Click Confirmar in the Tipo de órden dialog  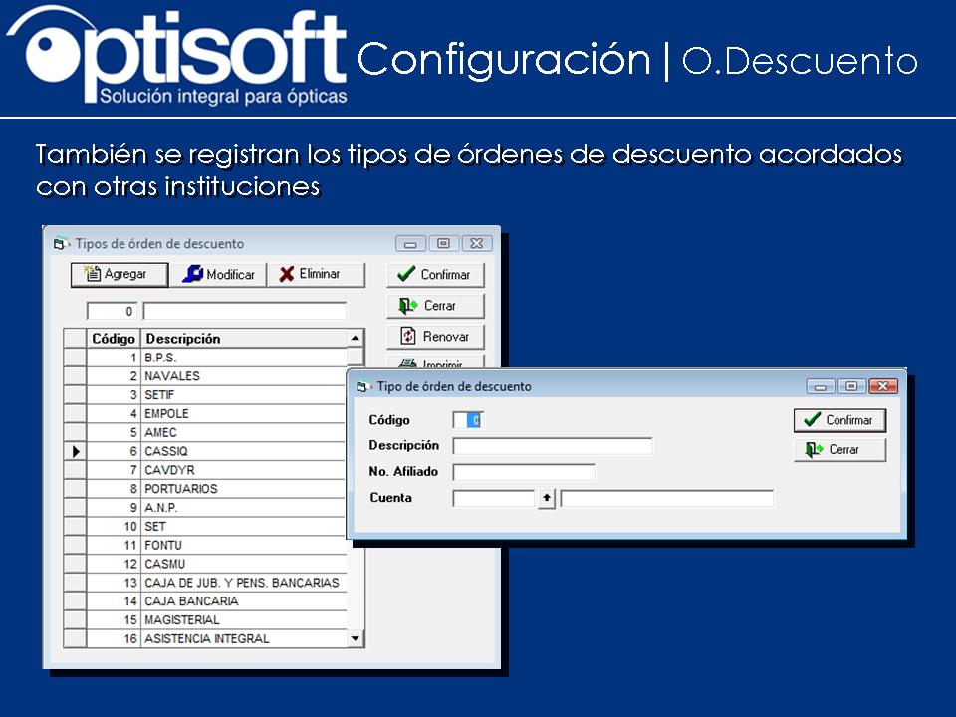point(840,420)
